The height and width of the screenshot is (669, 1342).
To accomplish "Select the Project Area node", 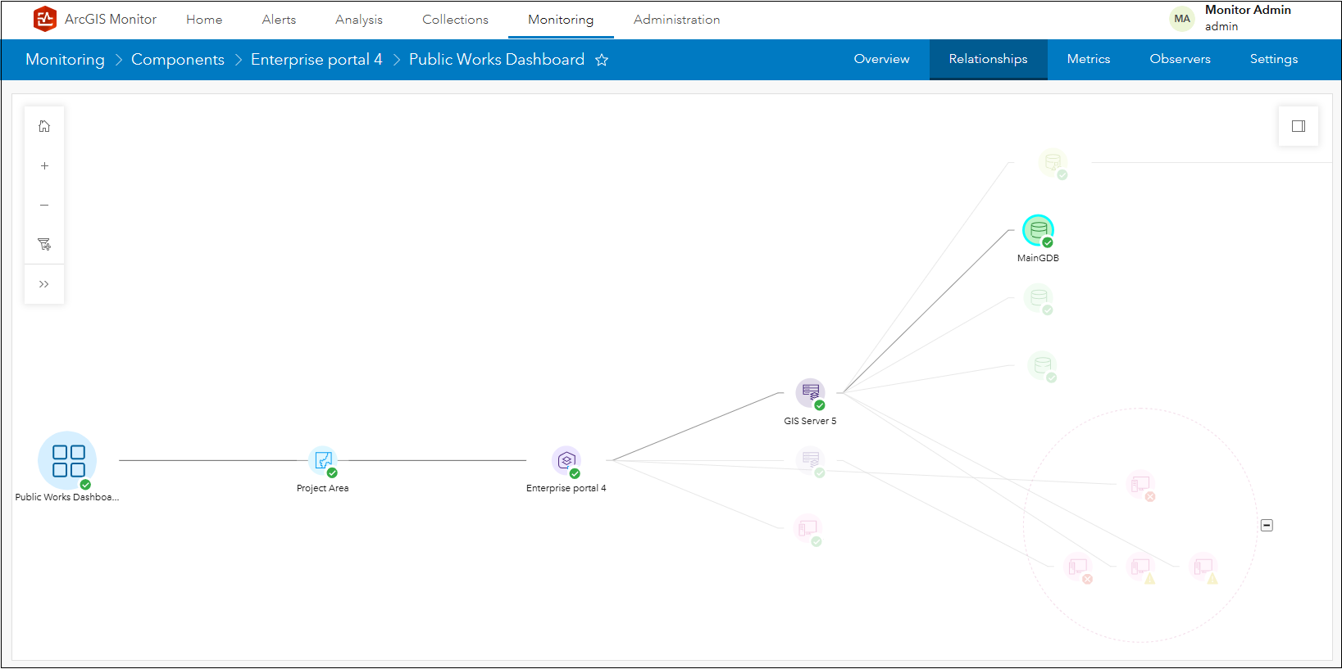I will (324, 460).
